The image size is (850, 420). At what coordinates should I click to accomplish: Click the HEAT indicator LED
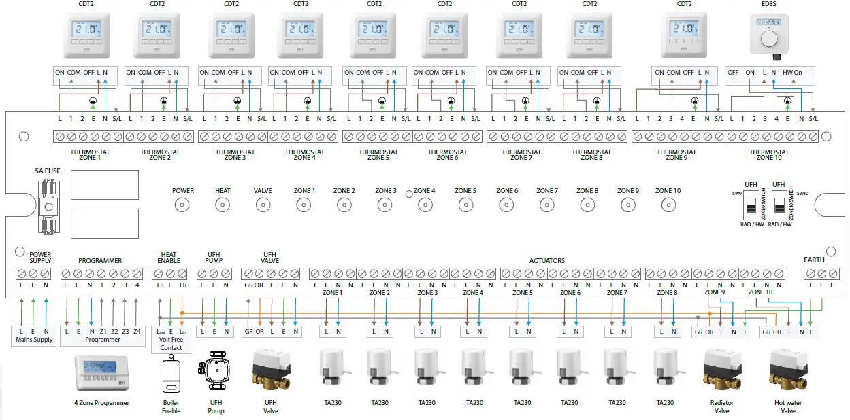pyautogui.click(x=223, y=206)
